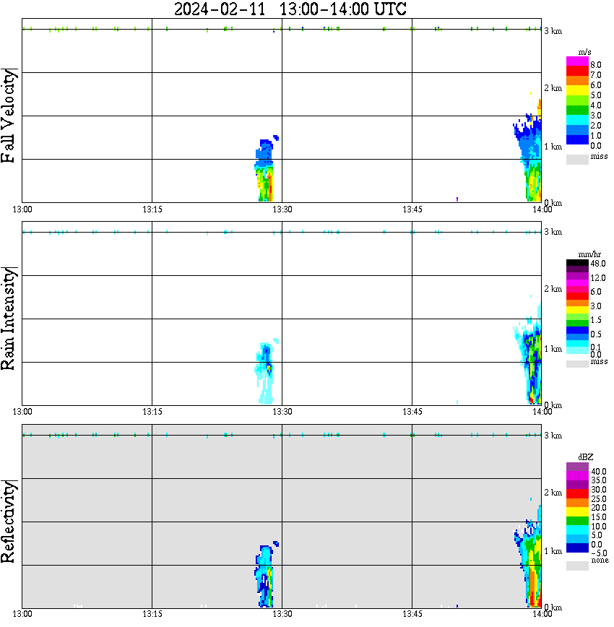Click the "3 km" label on Fall Velocity plot
This screenshot has width=614, height=627.
click(x=553, y=31)
